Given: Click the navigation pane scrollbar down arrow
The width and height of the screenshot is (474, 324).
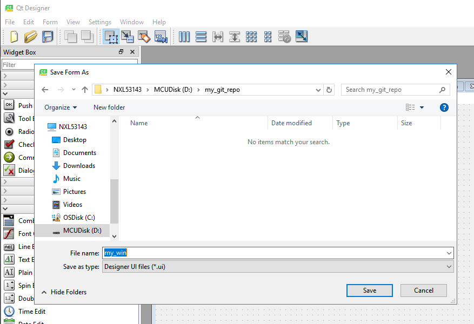Looking at the screenshot, I should point(114,237).
